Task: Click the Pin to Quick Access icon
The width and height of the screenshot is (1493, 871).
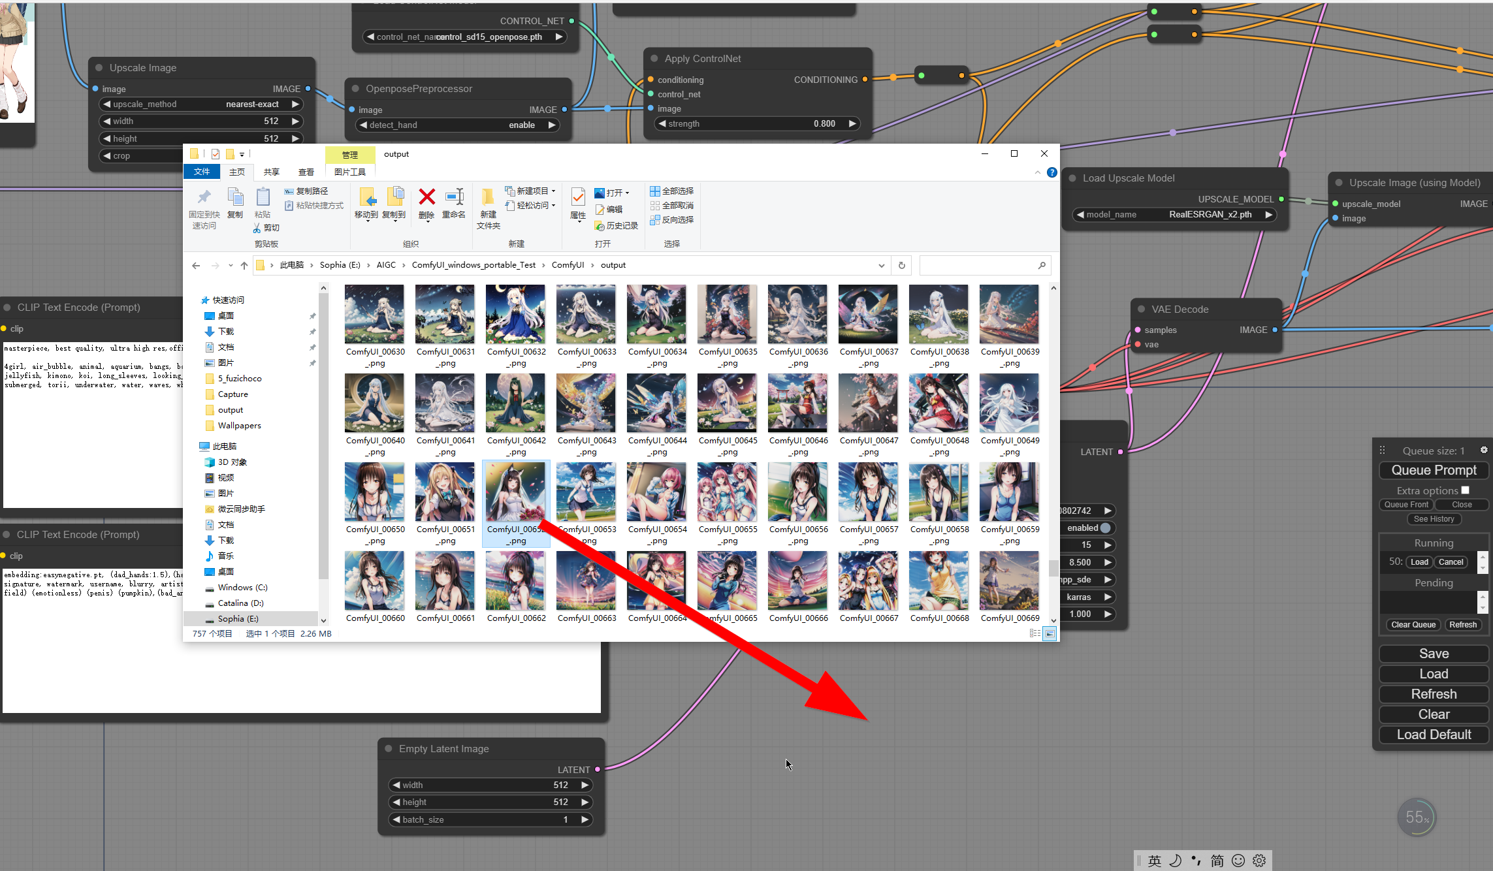Action: [x=204, y=197]
